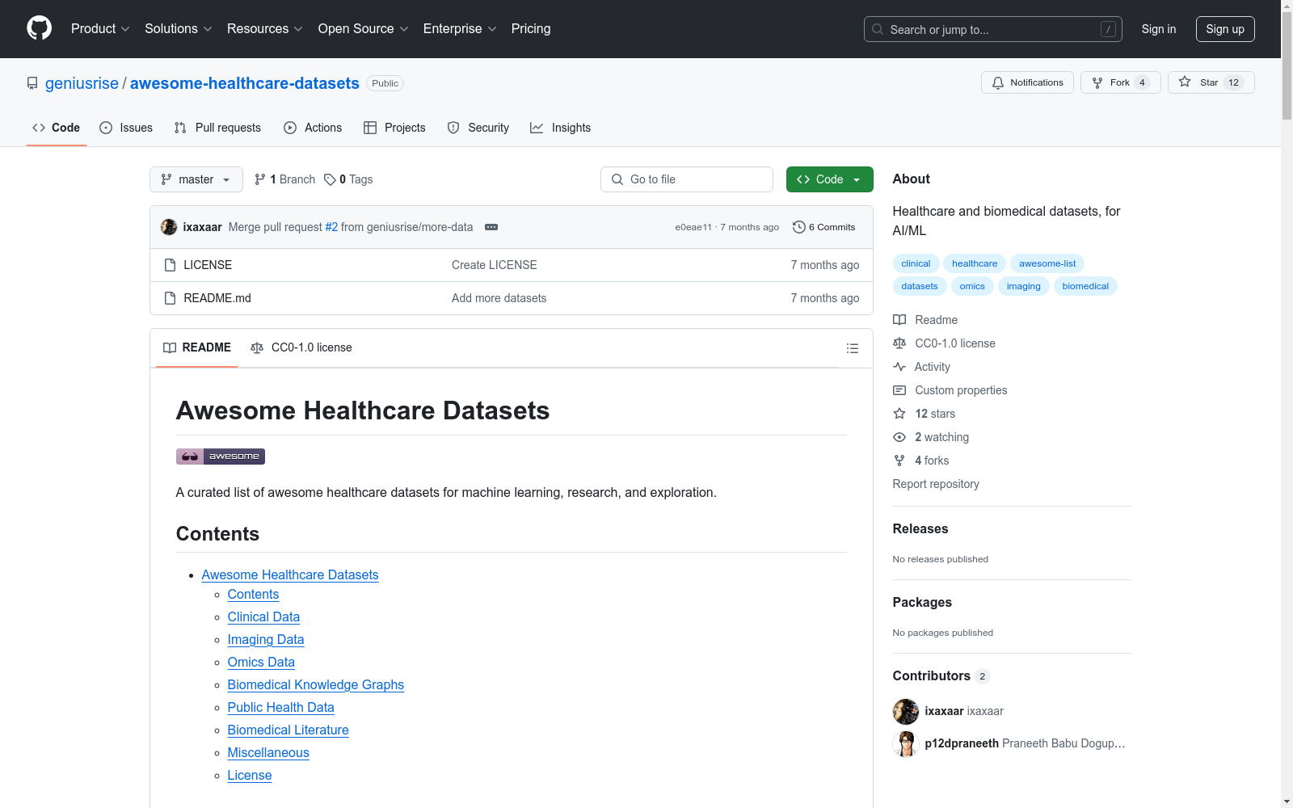
Task: Open Biomedical Knowledge Graphs link
Action: [x=316, y=685]
